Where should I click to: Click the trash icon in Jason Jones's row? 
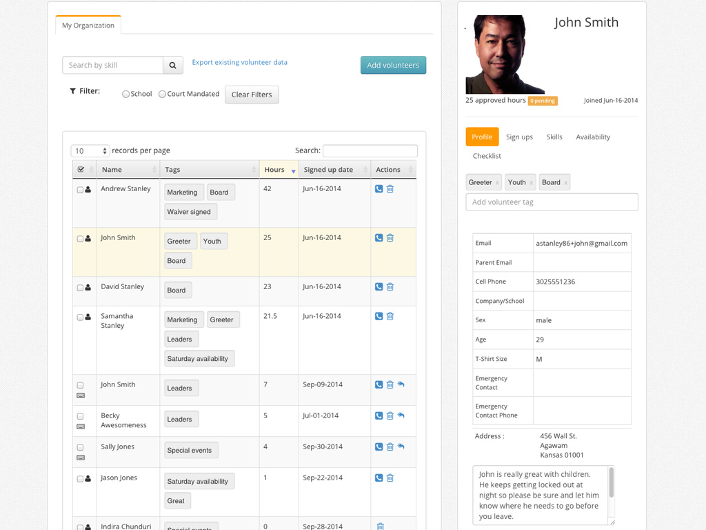pos(390,478)
